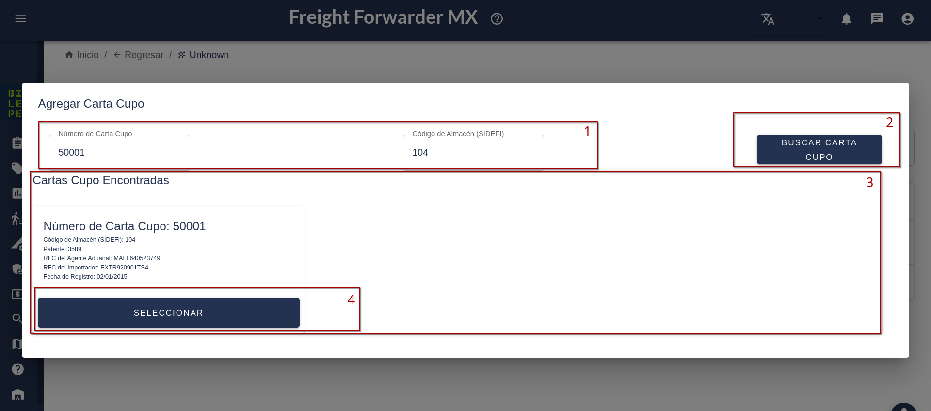This screenshot has height=411, width=931.
Task: Open the language translate selector
Action: click(x=768, y=19)
